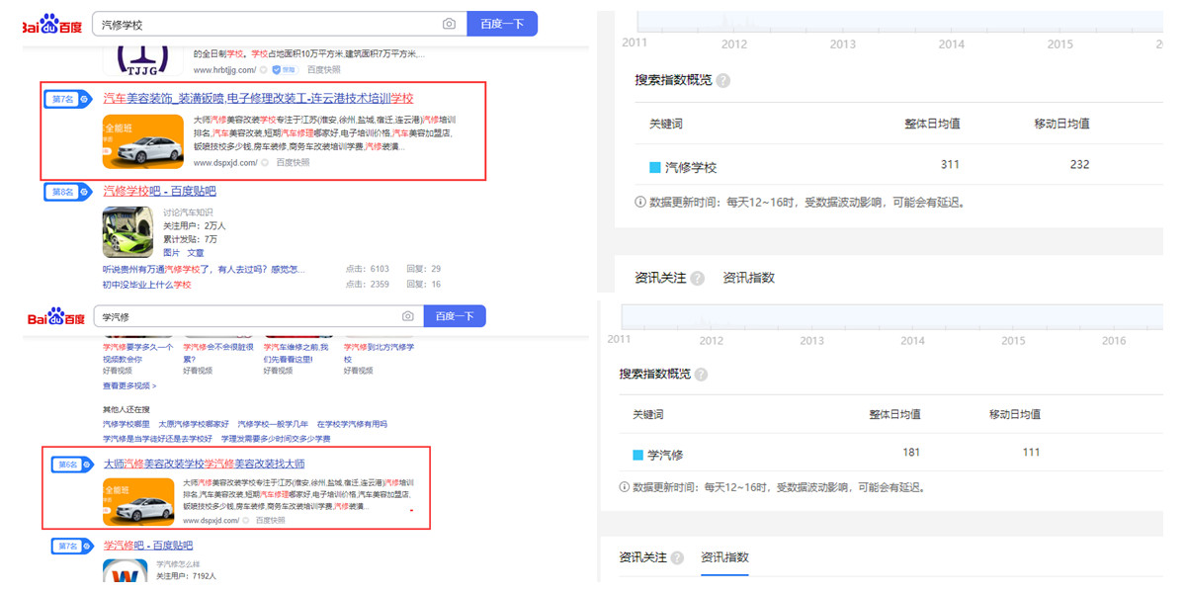Open related search 学汽修是当学徒好还是去学校好
This screenshot has width=1186, height=593.
pos(158,439)
